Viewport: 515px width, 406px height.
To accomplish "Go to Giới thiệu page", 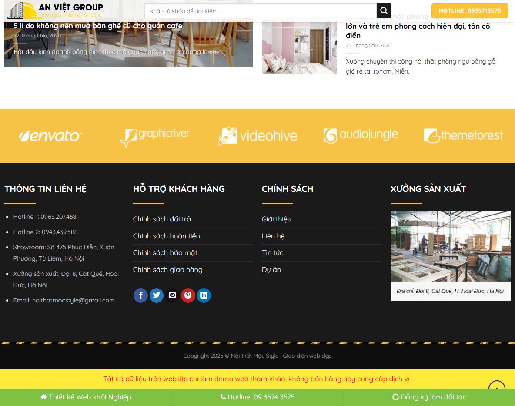I will (277, 219).
